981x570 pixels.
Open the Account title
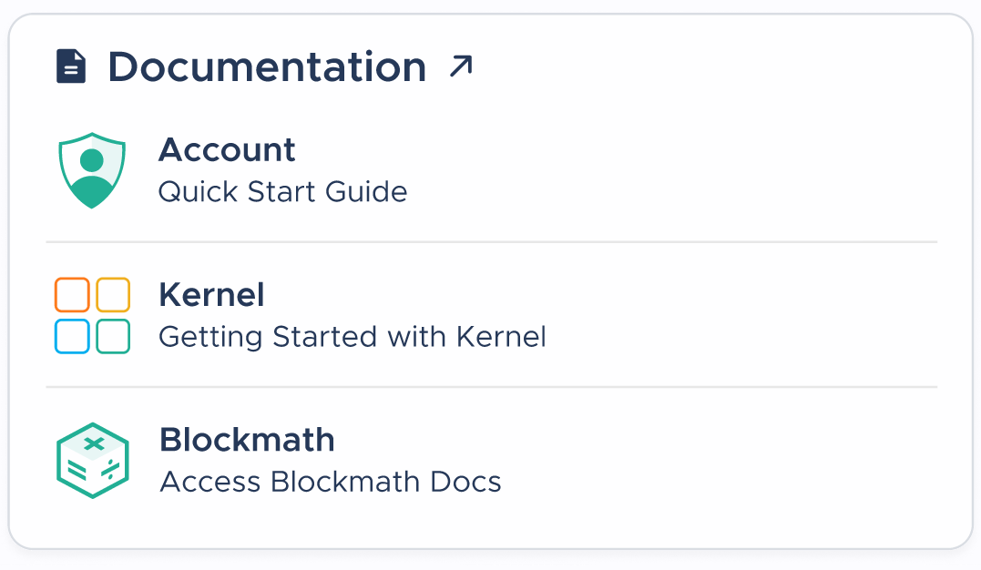(227, 149)
